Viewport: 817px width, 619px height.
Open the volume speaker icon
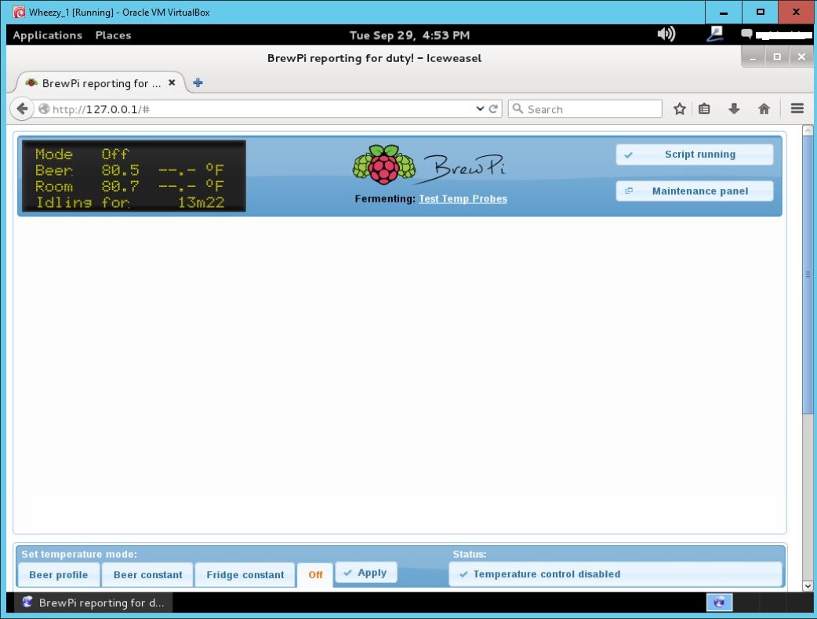coord(666,35)
